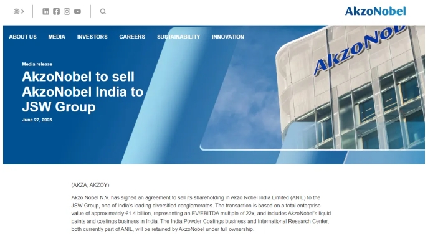Click the Media release label
This screenshot has height=241, width=443.
pyautogui.click(x=37, y=64)
